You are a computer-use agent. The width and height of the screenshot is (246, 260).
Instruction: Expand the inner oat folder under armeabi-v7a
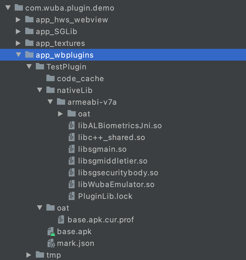(x=60, y=114)
